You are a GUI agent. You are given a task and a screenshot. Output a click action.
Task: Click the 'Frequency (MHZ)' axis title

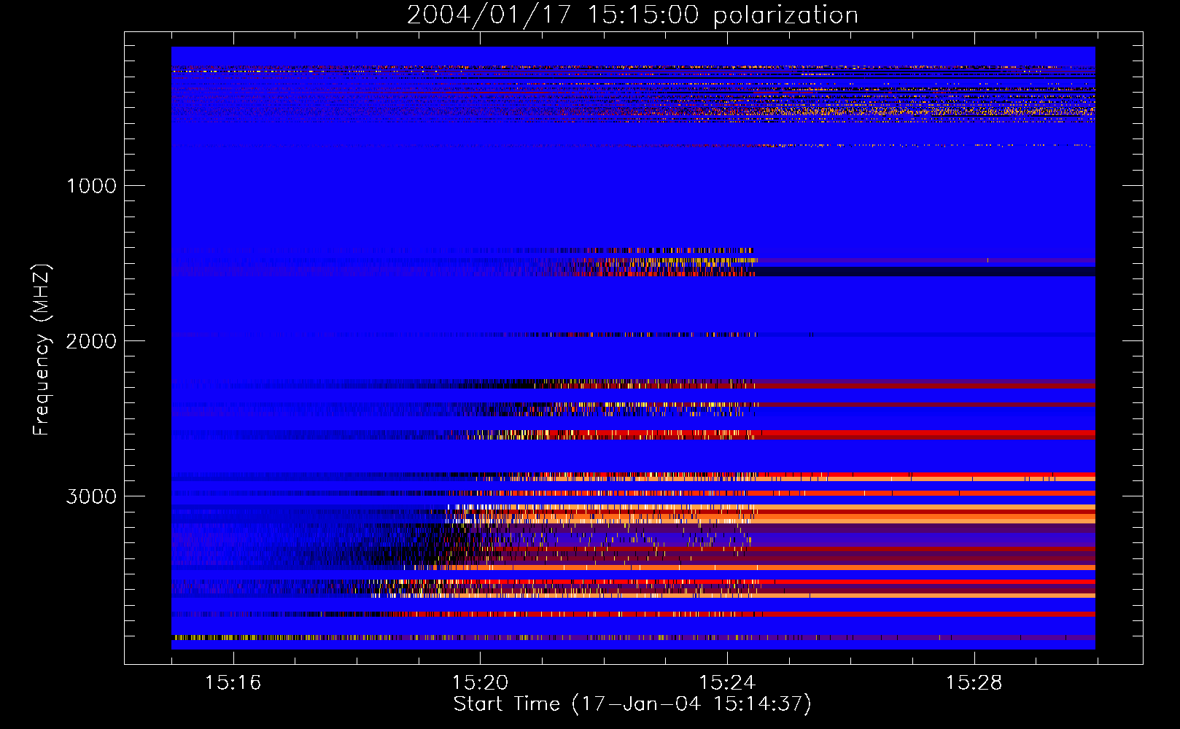(x=42, y=350)
